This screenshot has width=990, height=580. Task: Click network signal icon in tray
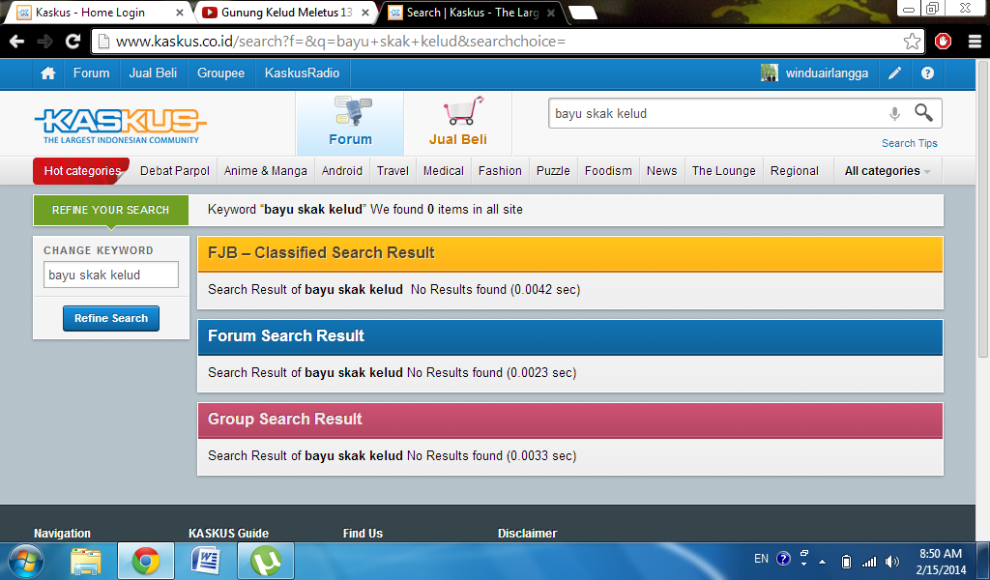coord(869,561)
